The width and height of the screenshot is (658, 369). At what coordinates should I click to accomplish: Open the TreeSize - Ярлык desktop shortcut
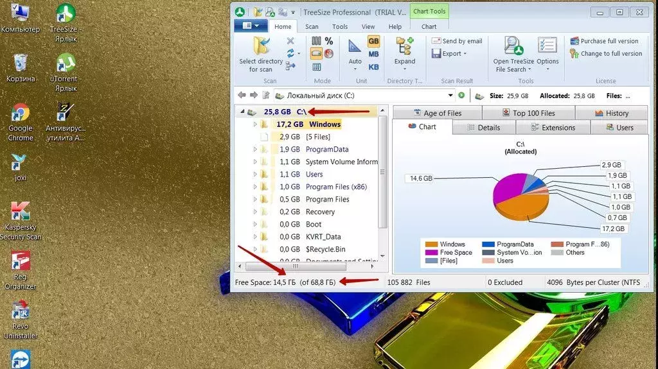[66, 23]
